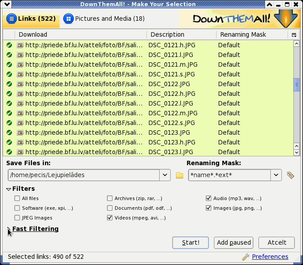Enable the All files filter
Image resolution: width=303 pixels, height=265 pixels.
(17, 198)
